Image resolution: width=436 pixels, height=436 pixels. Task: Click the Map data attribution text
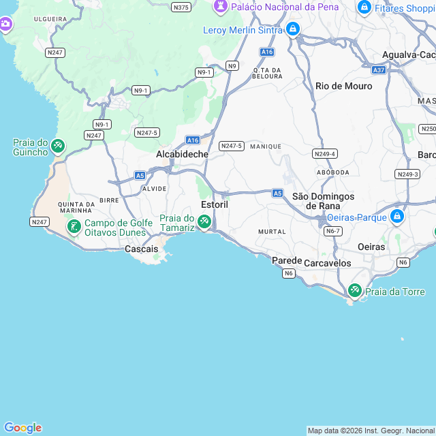coord(371,431)
